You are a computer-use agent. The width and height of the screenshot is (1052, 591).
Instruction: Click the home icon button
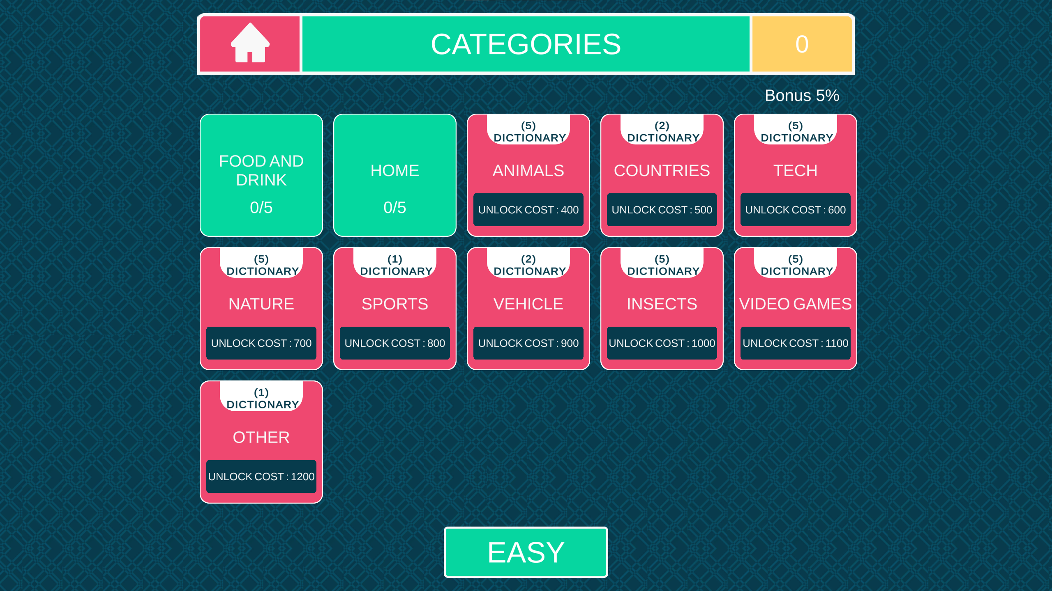tap(250, 44)
